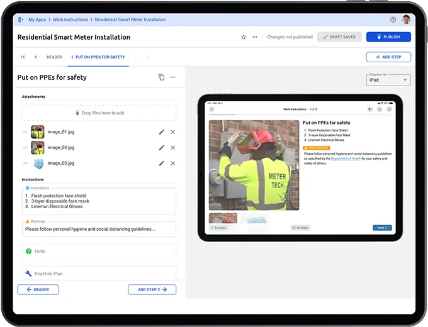Image resolution: width=428 pixels, height=327 pixels.
Task: Edit the Instructions text field
Action: tap(99, 201)
